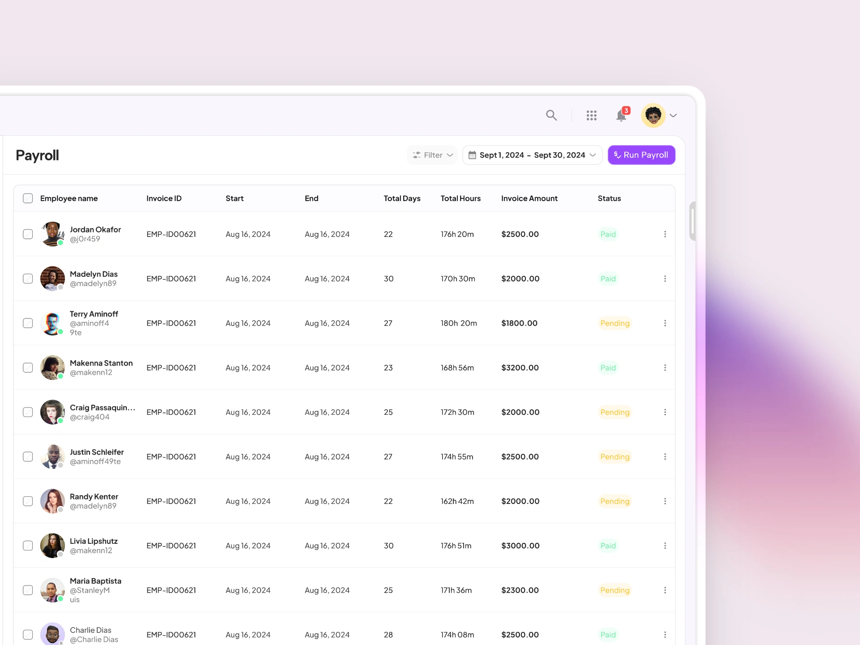Check the Madelyn Dias row checkbox
The image size is (860, 645).
coord(28,279)
